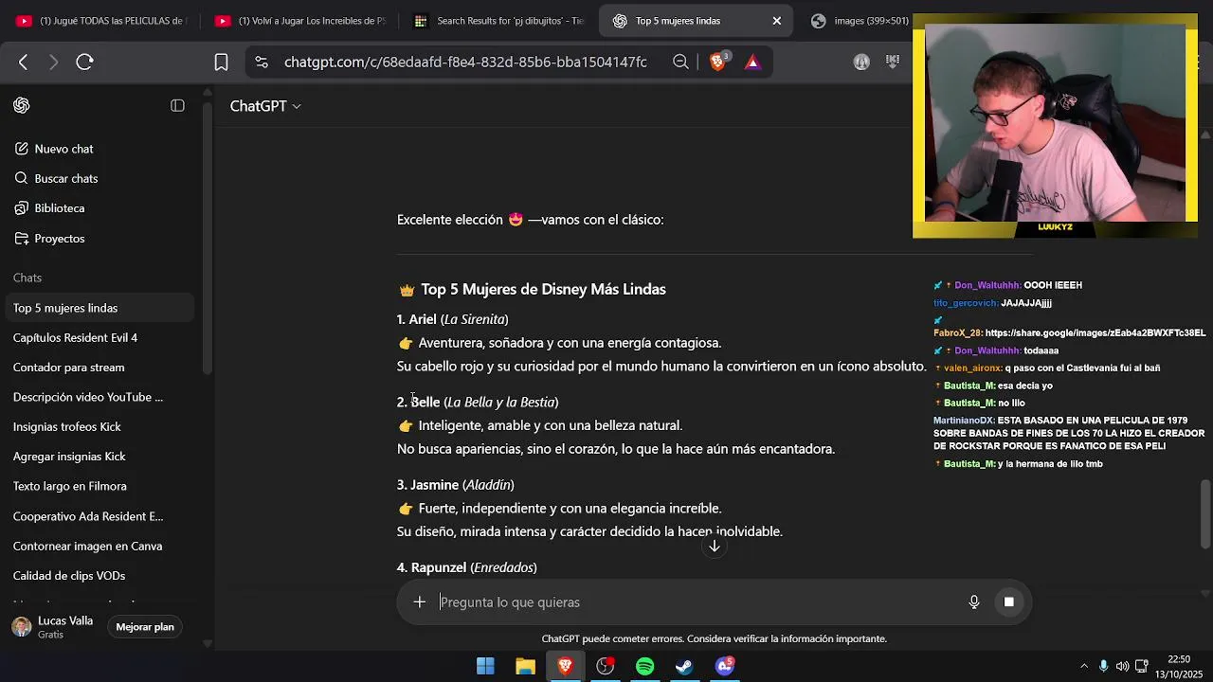1213x682 pixels.
Task: Open the 'Top 5 mujeres lindas' chat in the sidebar
Action: (x=100, y=308)
